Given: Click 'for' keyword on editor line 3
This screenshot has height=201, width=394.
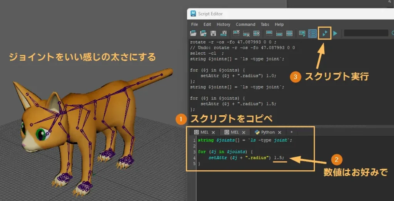Looking at the screenshot, I should click(202, 152).
